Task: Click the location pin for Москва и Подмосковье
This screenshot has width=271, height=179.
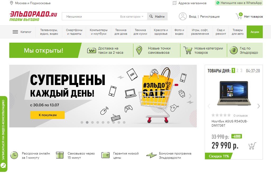Action: tap(12, 3)
